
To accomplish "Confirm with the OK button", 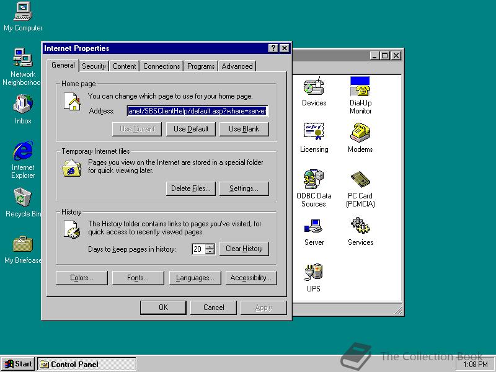I will pos(163,308).
